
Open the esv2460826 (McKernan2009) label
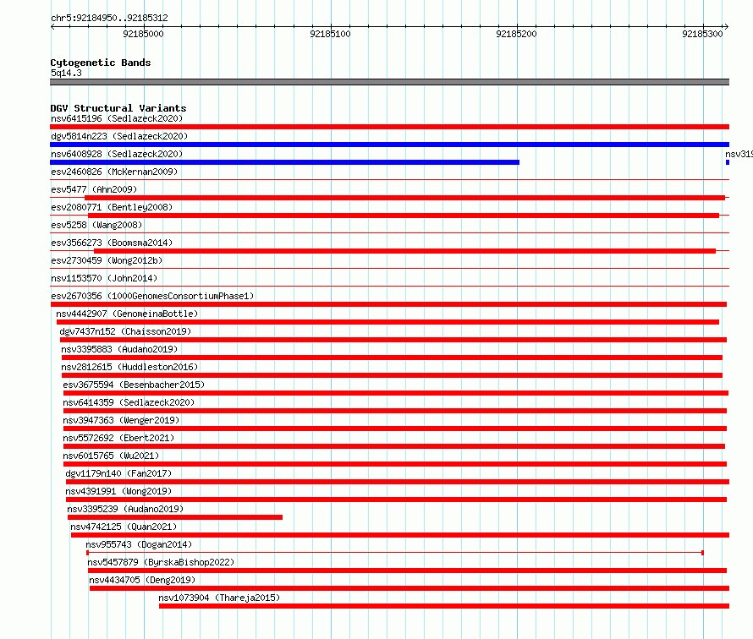click(x=114, y=172)
